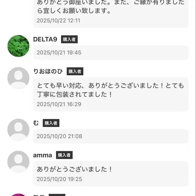
Task: Open the amma username profile
Action: 43,155
